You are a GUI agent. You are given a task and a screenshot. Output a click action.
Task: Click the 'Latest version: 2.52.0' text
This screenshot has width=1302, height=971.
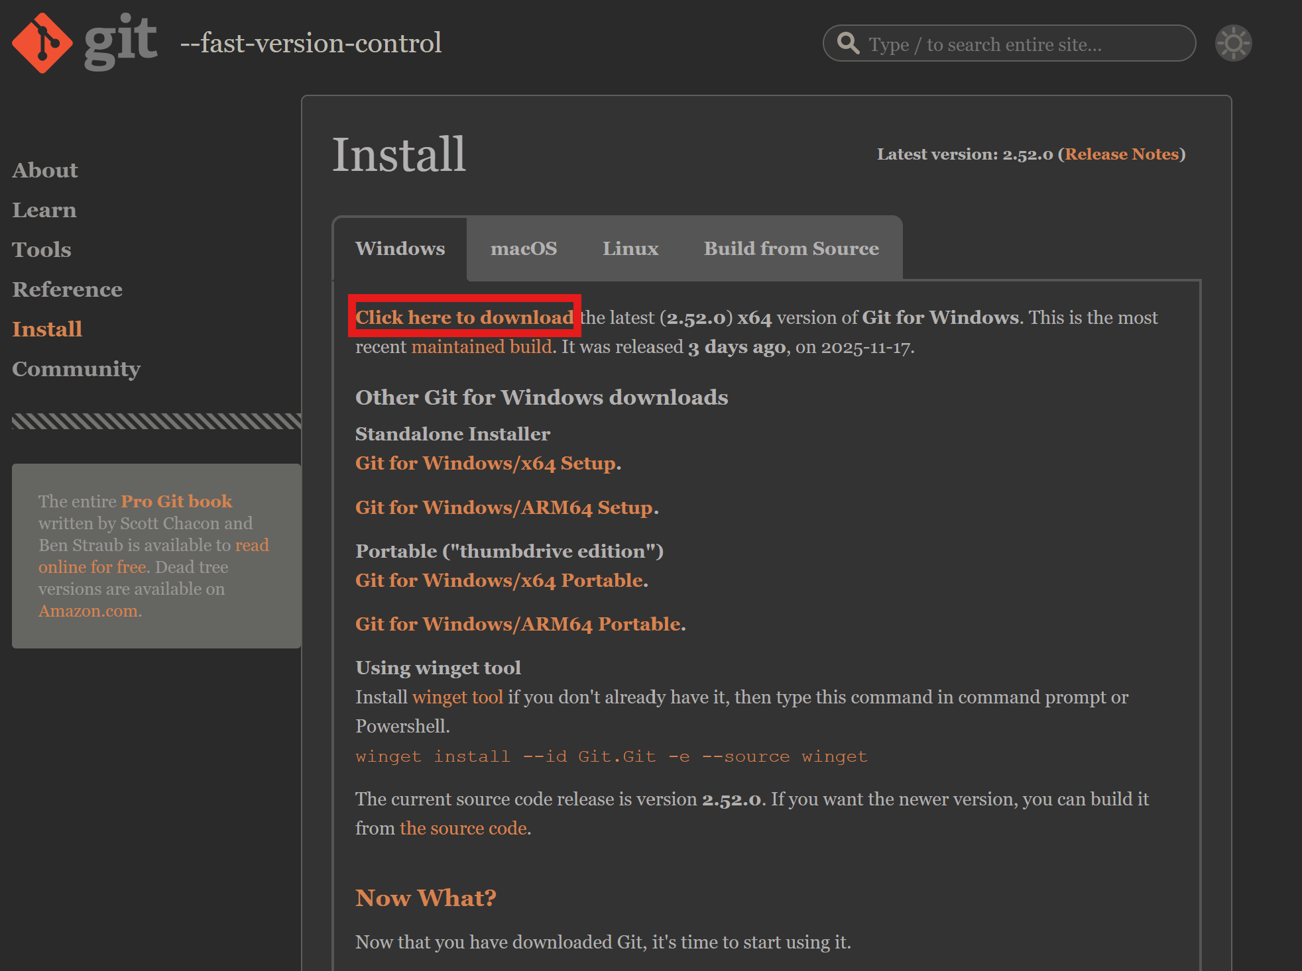point(965,154)
